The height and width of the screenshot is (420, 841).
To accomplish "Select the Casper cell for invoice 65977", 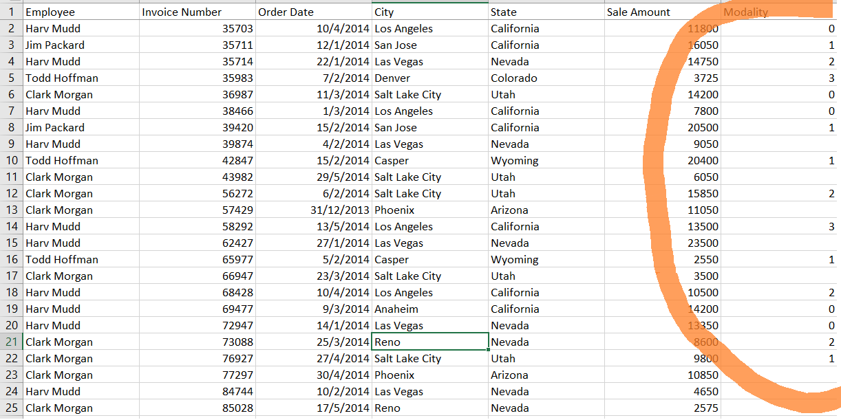I will (x=430, y=259).
